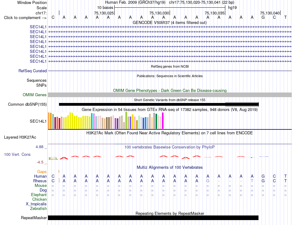The width and height of the screenshot is (292, 225).
Task: Click the cyan bar in GTEx chart
Action: point(92,121)
